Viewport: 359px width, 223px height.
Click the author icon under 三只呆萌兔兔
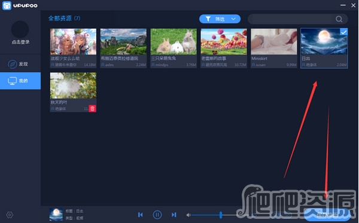coord(153,65)
